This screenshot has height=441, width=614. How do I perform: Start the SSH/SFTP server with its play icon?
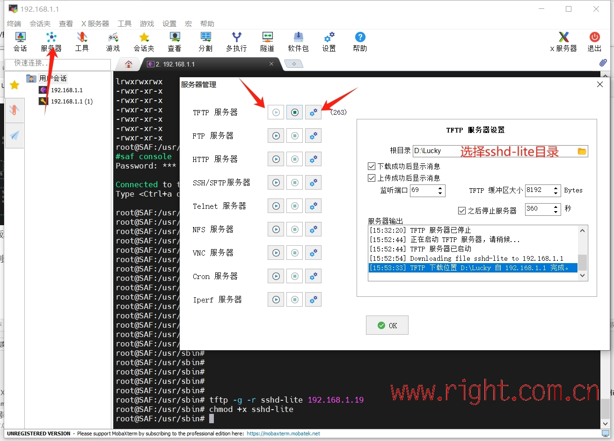coord(276,183)
